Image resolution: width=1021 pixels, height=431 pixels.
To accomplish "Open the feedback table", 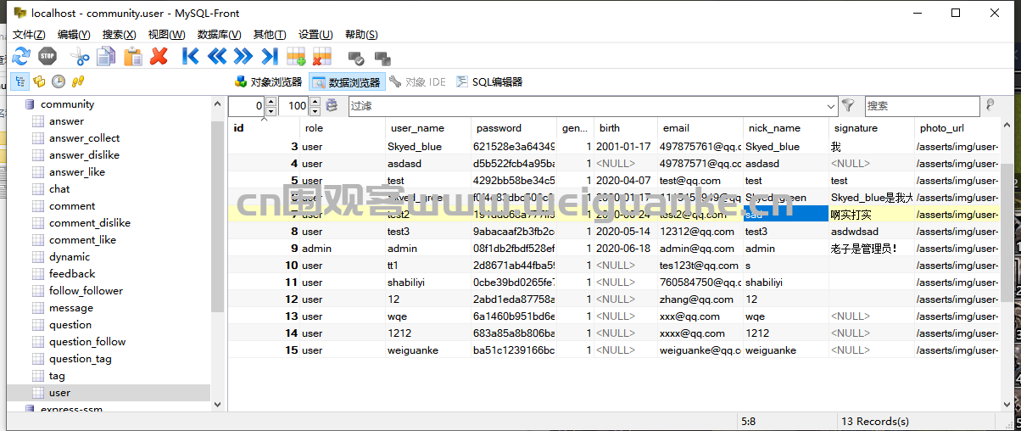I will coord(72,274).
